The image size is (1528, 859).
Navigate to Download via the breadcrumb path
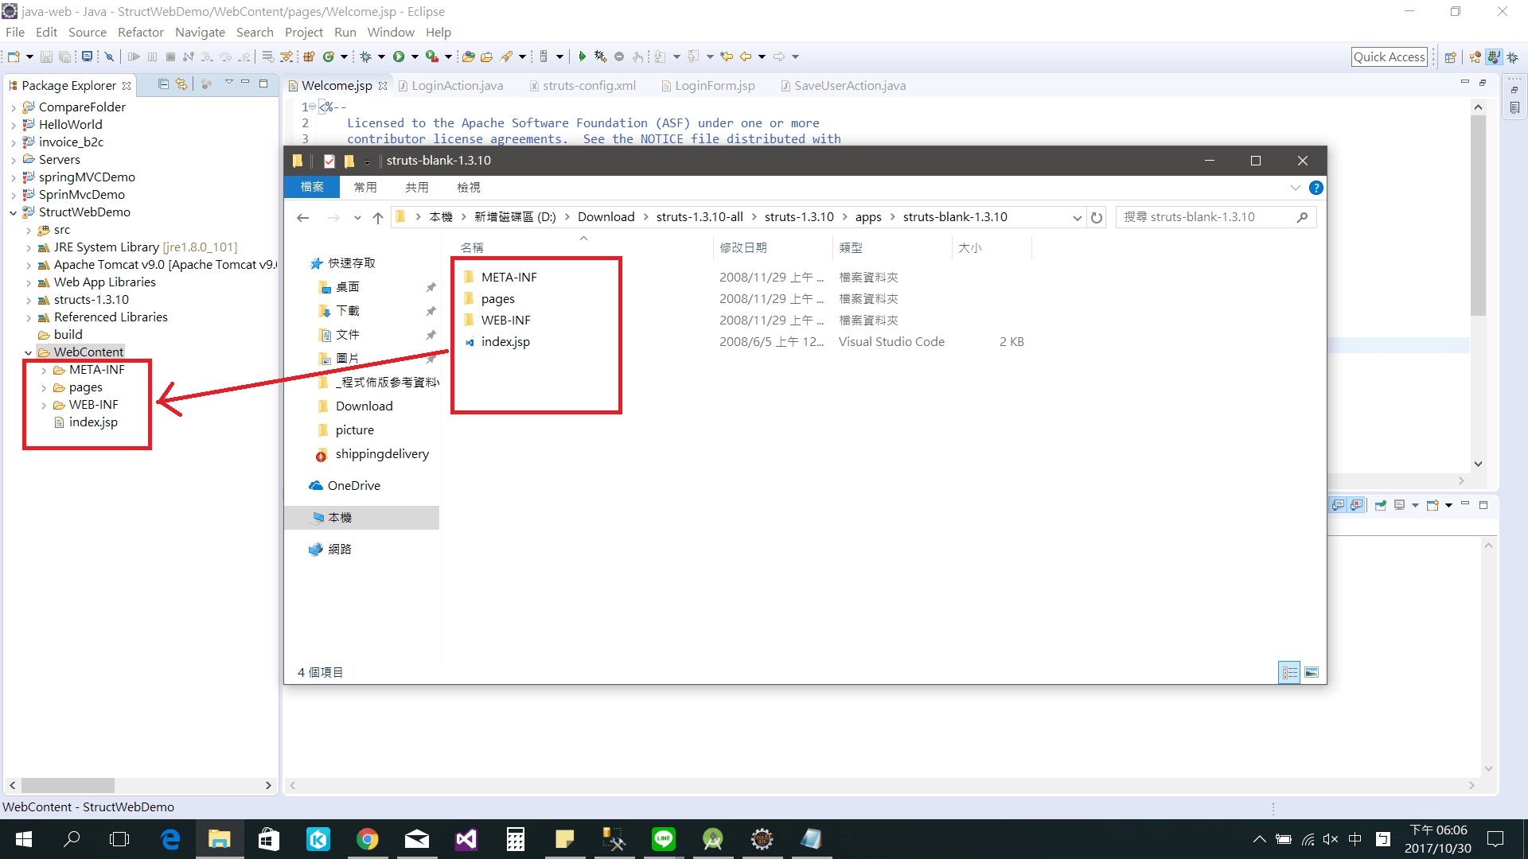click(606, 216)
